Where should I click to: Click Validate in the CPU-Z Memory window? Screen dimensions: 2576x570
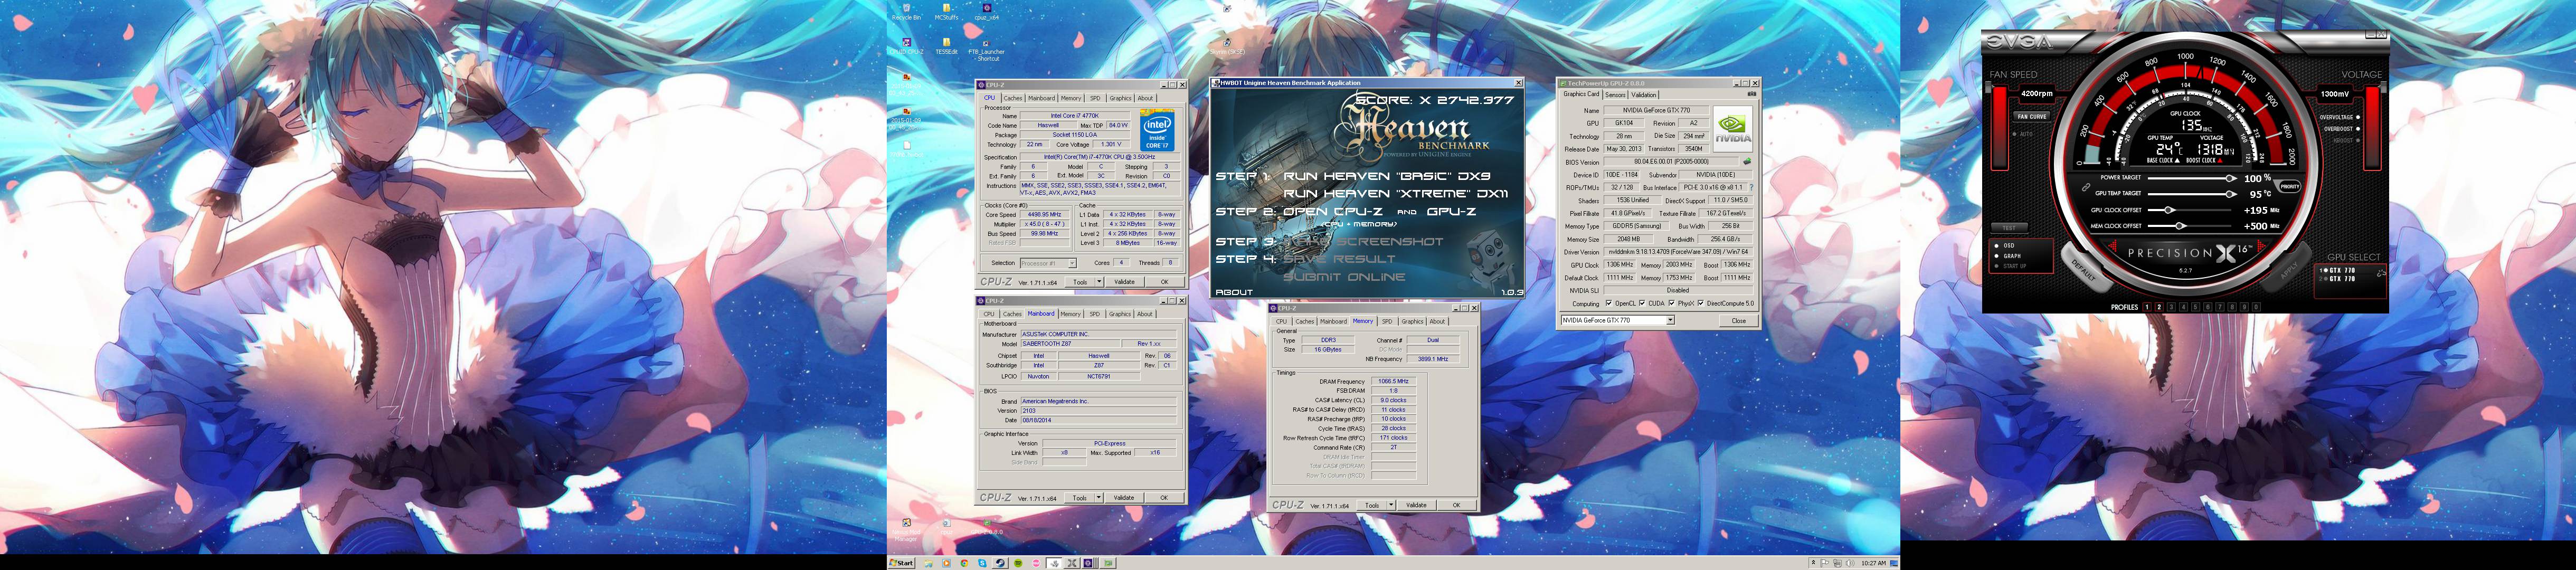coord(1416,505)
